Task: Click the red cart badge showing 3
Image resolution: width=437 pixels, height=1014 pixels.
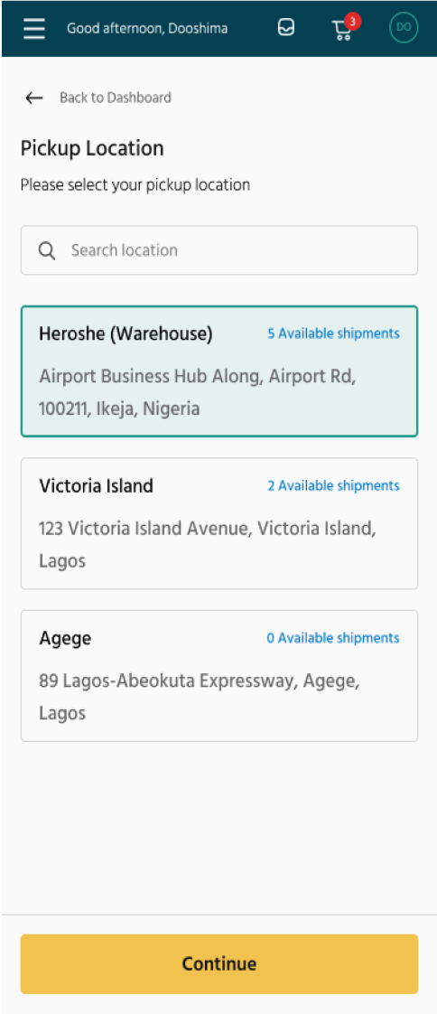Action: coord(352,22)
